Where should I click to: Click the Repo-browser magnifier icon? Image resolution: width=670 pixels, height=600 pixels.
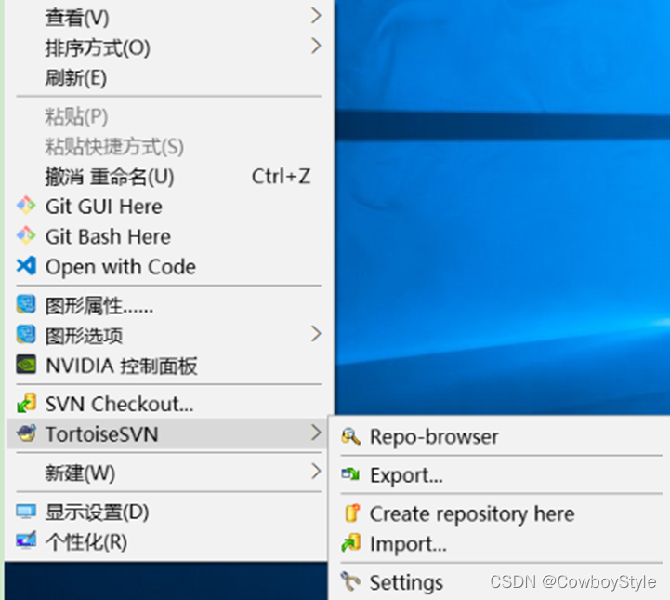click(350, 436)
